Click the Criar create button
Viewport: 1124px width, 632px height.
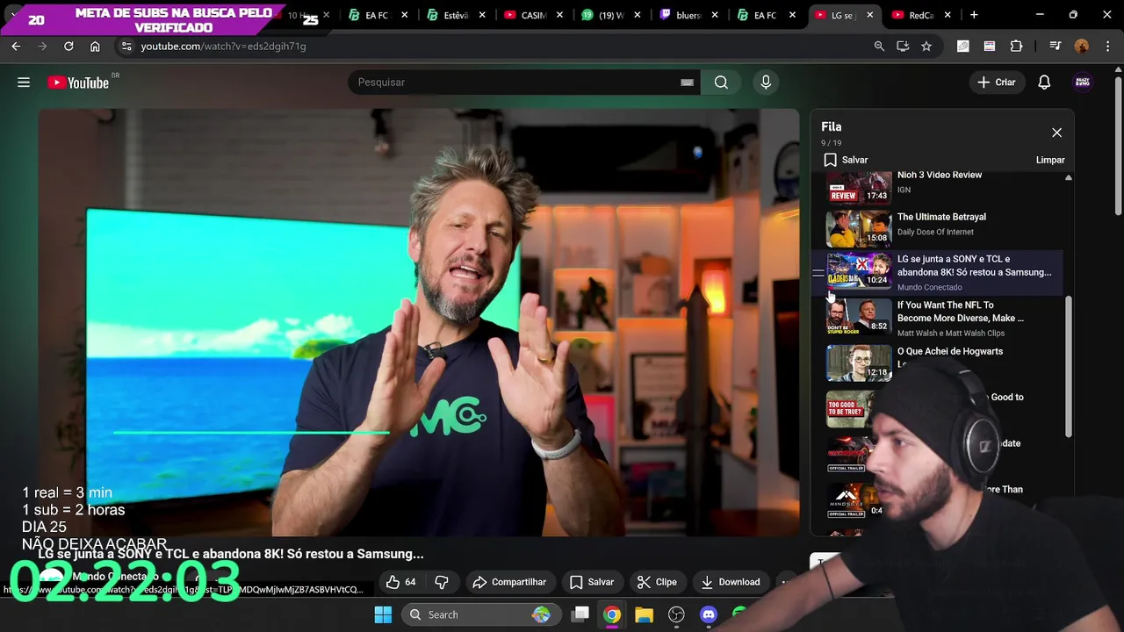tap(997, 83)
